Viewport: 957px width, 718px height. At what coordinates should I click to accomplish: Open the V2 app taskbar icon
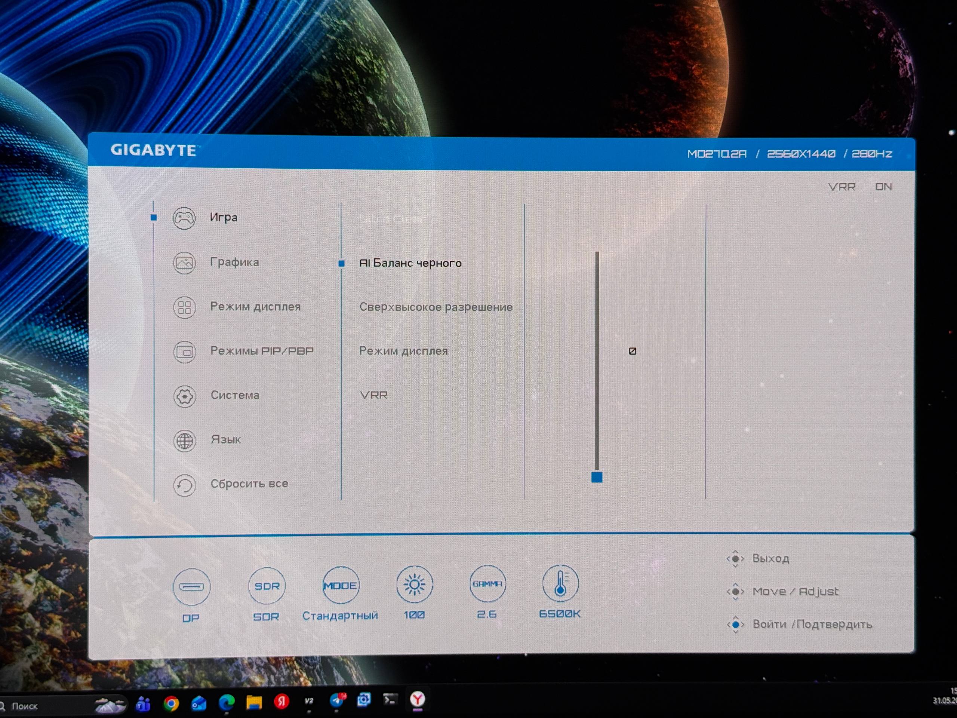pyautogui.click(x=309, y=701)
